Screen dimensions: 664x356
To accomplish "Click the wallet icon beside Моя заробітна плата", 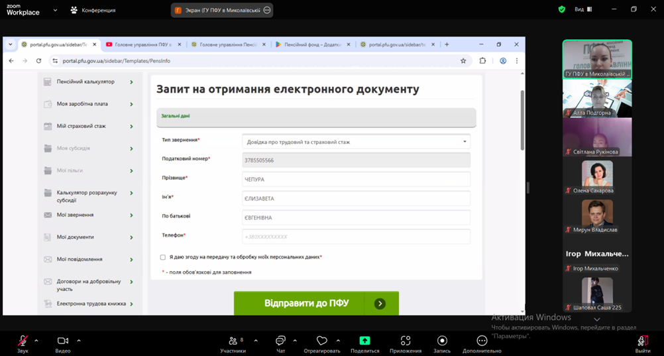I will 48,104.
